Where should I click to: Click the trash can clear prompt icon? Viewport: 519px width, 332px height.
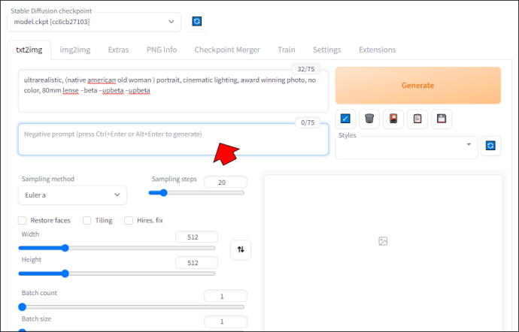(369, 119)
